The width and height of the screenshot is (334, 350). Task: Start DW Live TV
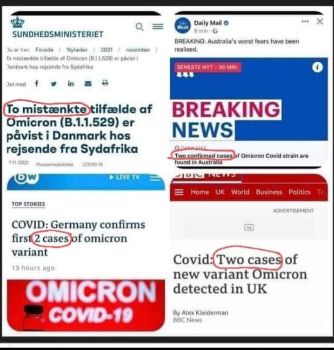(x=125, y=177)
